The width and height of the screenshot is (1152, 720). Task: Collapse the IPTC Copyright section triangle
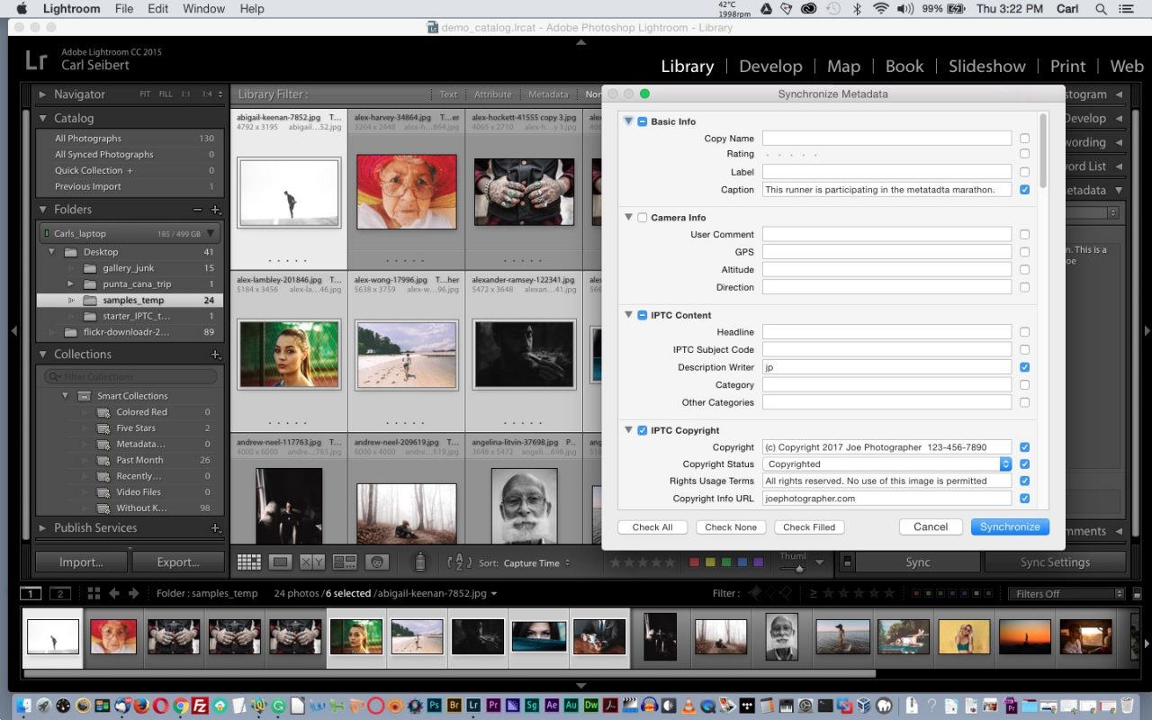[x=627, y=430]
